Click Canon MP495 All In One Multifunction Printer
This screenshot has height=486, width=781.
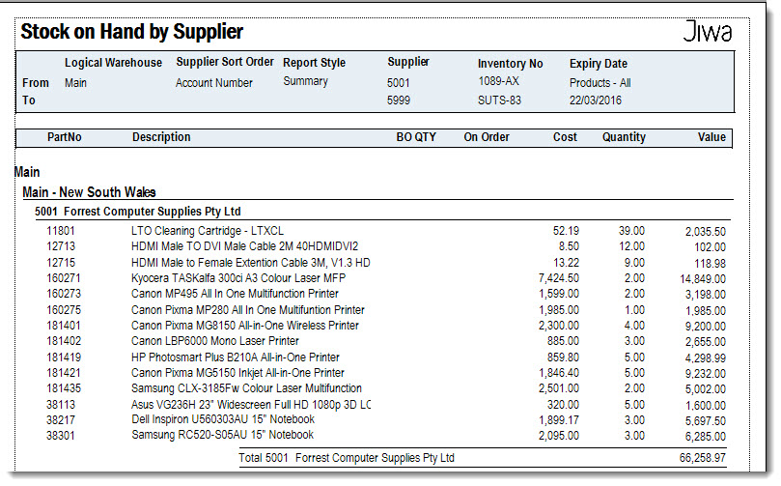coord(236,294)
